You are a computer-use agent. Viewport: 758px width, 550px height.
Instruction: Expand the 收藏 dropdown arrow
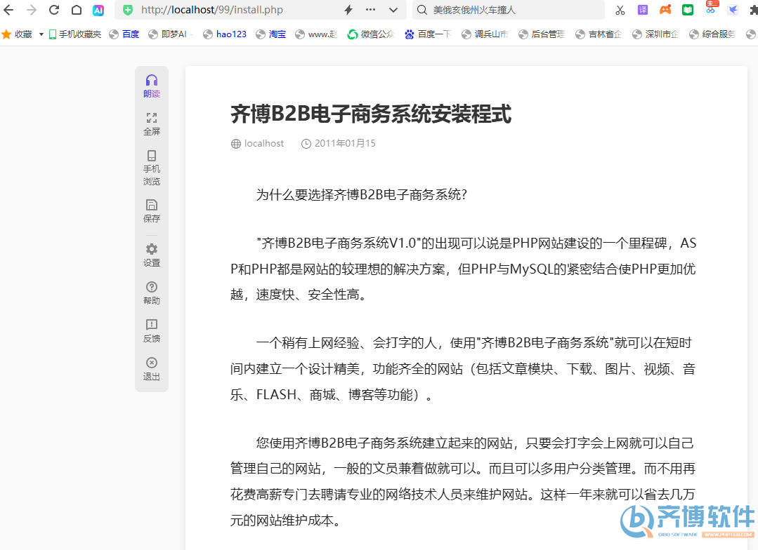(x=41, y=34)
